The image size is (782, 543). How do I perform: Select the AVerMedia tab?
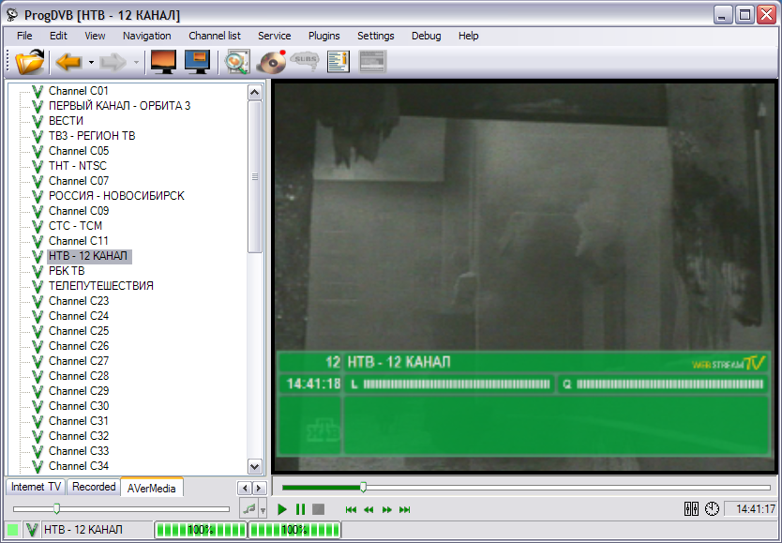(152, 488)
